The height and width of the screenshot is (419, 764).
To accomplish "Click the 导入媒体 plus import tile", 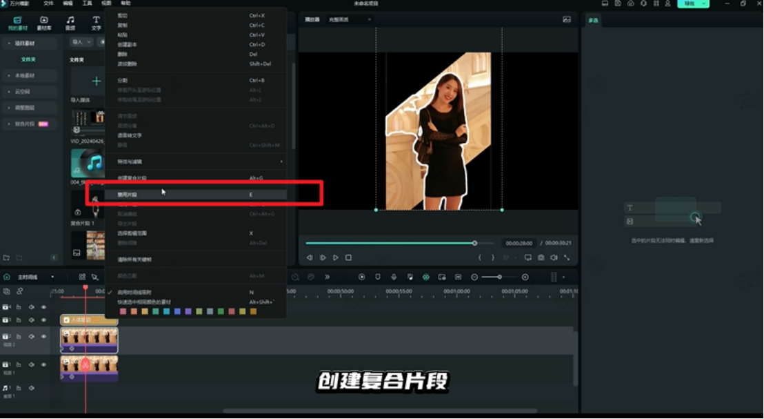I will pyautogui.click(x=97, y=81).
